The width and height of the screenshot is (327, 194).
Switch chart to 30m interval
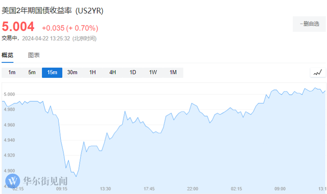72,73
